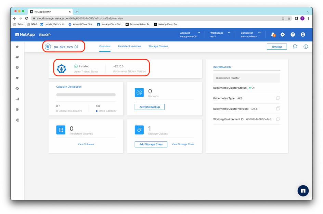Screen dimensions: 323x214
Task: Click the bar chart sidebar icon
Action: pyautogui.click(x=17, y=99)
